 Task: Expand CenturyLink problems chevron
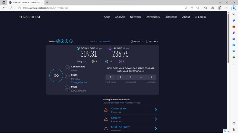tap(156, 110)
